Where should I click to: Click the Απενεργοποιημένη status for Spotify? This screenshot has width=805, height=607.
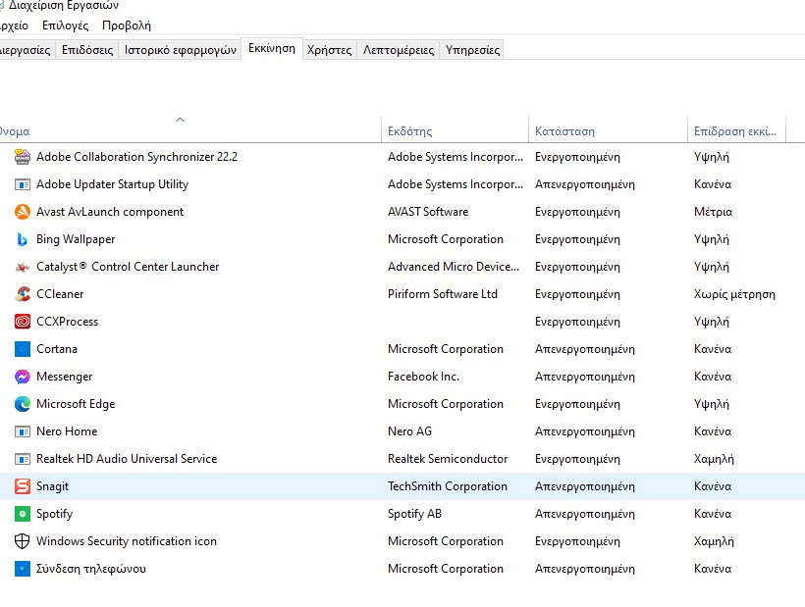[585, 514]
